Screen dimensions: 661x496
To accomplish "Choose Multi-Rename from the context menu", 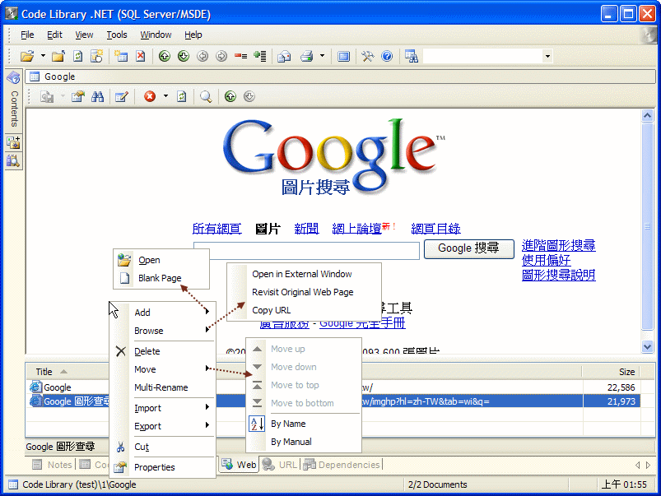I will point(163,387).
